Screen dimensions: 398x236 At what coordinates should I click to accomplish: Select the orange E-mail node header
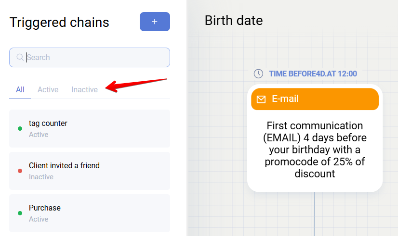[x=315, y=99]
